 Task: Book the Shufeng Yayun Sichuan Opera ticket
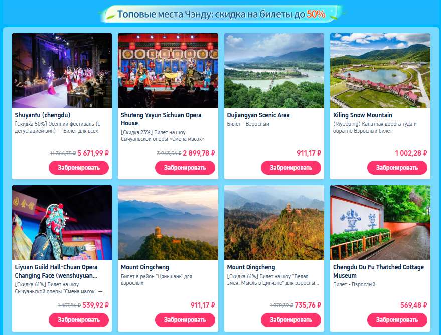[x=185, y=168]
